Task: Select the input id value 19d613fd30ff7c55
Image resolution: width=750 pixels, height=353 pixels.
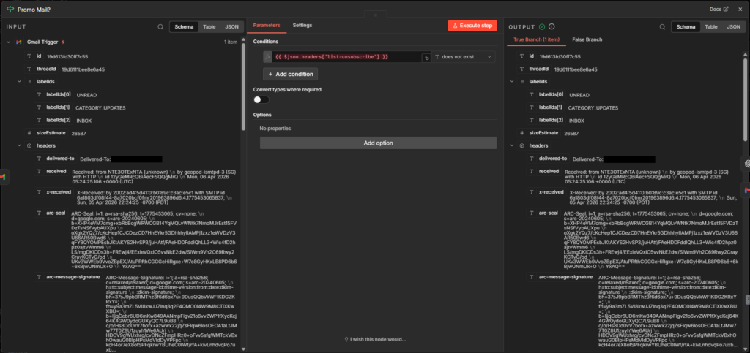Action: [67, 56]
